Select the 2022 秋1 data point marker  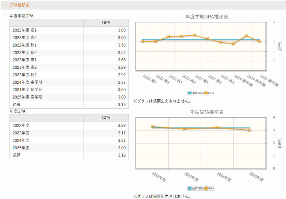point(168,37)
